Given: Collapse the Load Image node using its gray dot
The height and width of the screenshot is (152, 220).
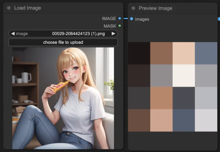Looking at the screenshot, I should (x=9, y=8).
